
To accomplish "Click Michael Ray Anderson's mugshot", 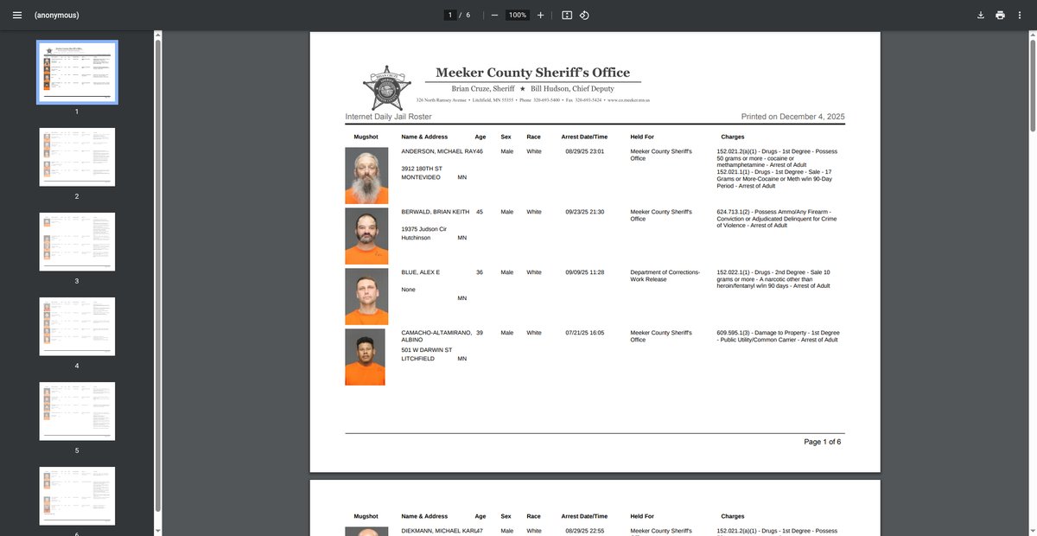I will (365, 175).
